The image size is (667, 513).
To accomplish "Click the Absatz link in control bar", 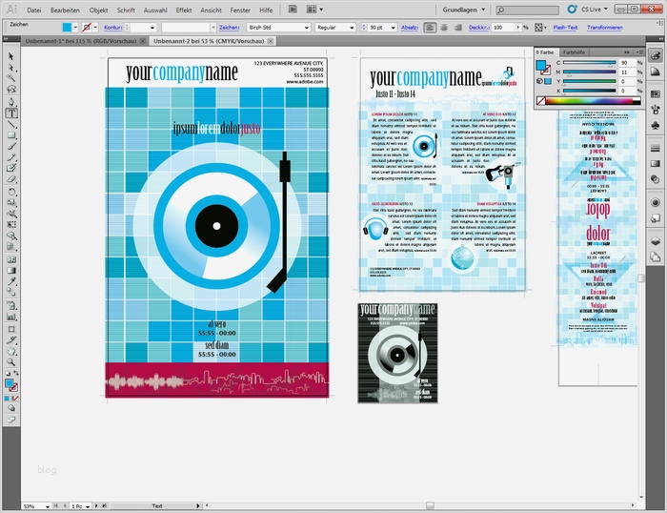I will click(409, 28).
